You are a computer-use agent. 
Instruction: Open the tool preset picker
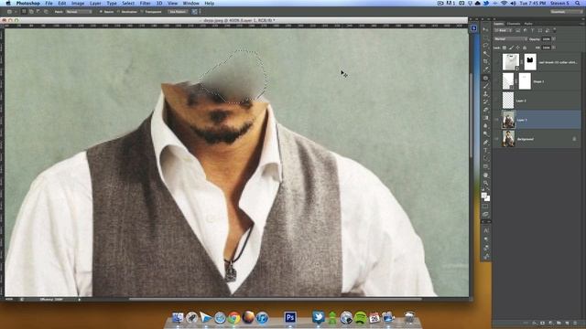click(11, 12)
